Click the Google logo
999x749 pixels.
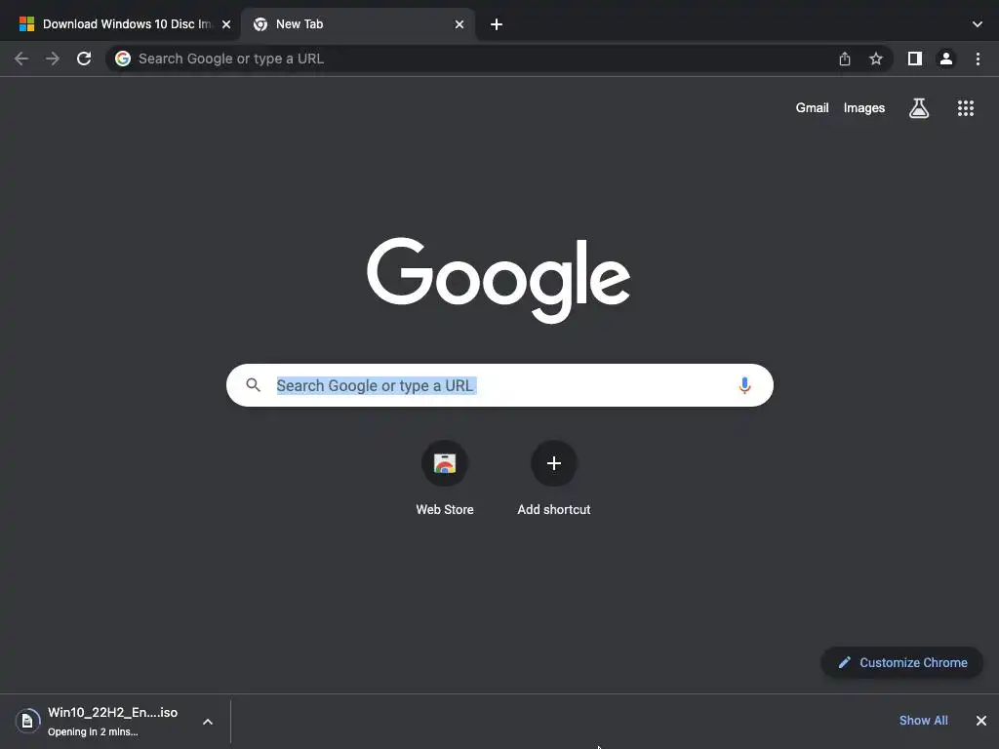coord(499,279)
